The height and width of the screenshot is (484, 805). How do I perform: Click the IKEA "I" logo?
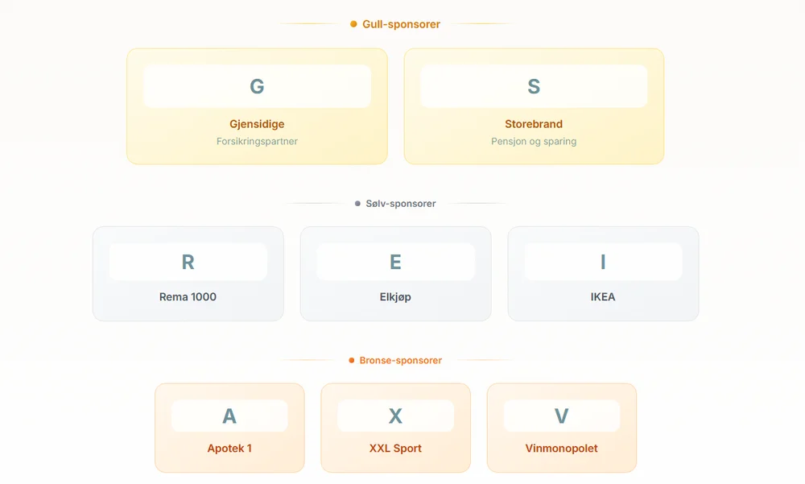point(603,262)
